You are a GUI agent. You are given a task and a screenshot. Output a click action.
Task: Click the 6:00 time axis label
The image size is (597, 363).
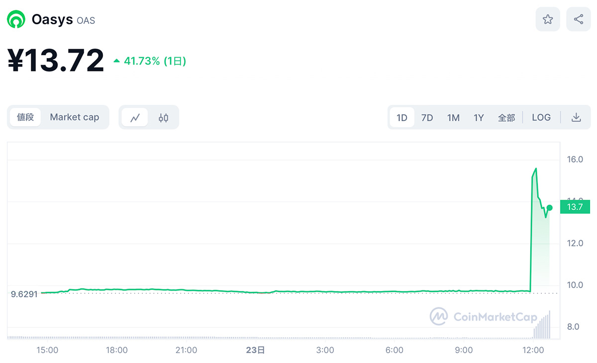pos(395,350)
